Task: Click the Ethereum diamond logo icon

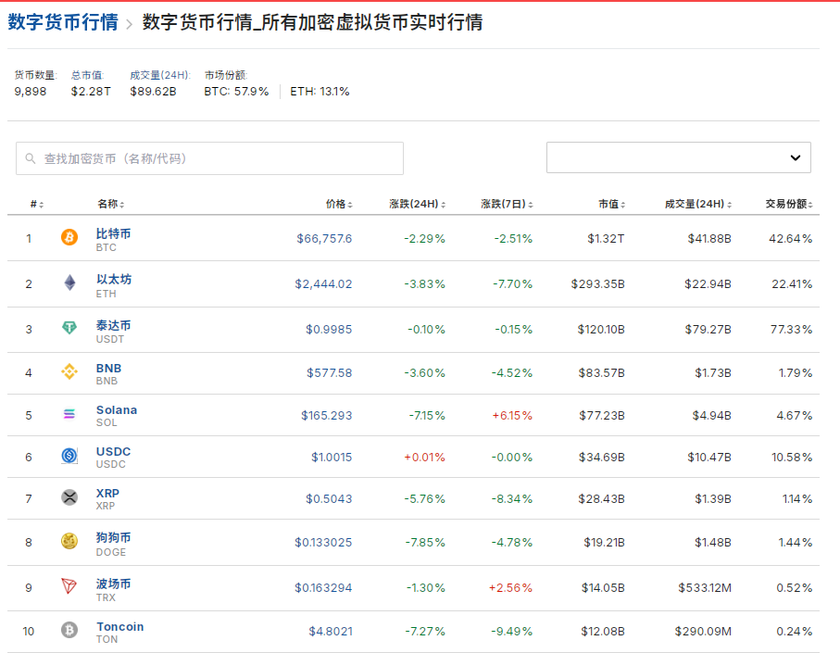Action: pos(69,281)
